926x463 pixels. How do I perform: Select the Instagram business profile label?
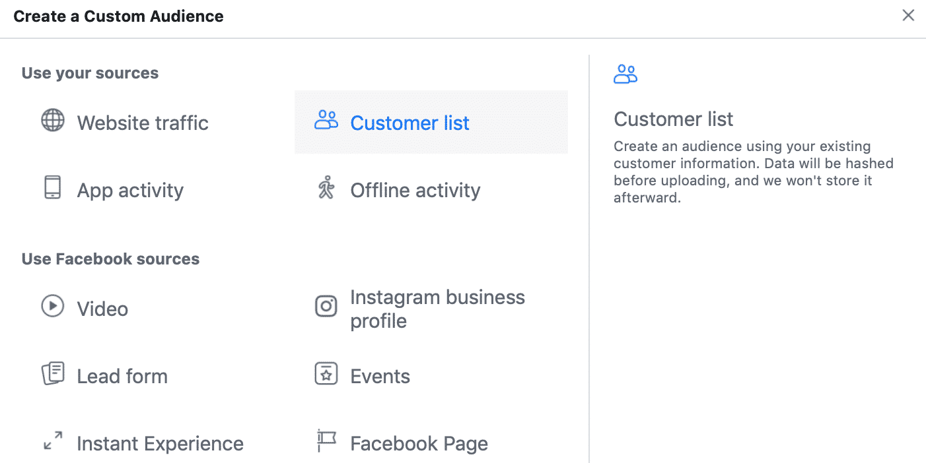[x=437, y=309]
